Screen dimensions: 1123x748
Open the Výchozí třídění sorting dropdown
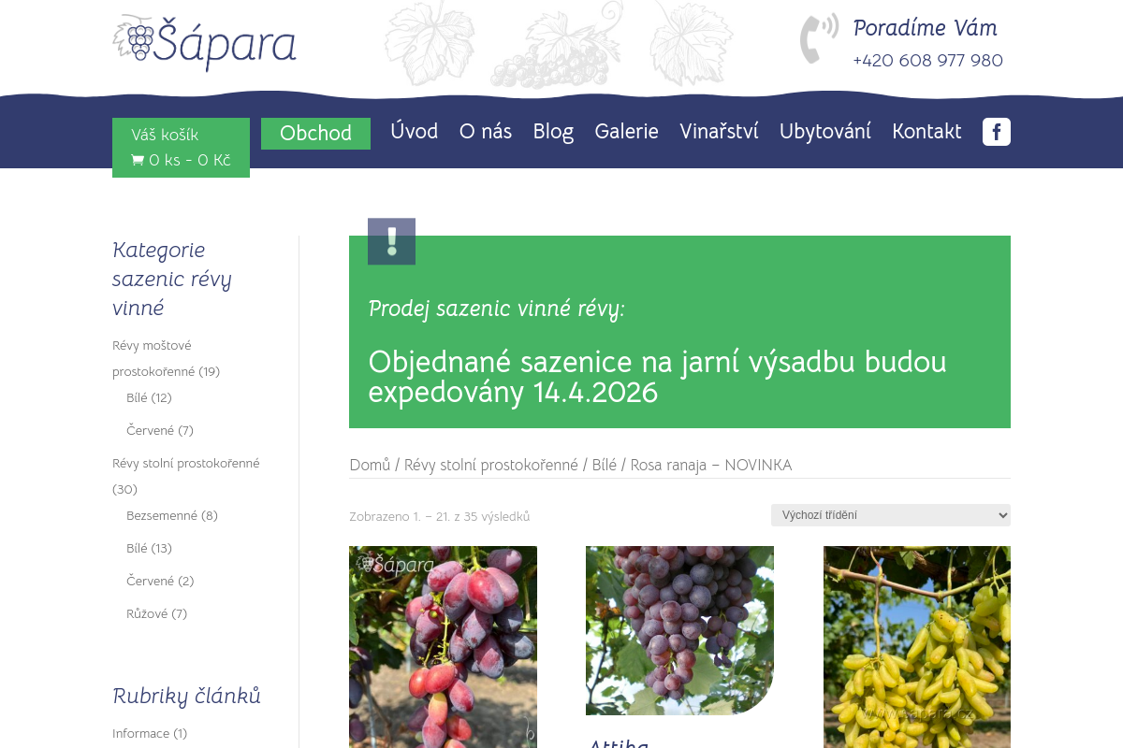890,515
